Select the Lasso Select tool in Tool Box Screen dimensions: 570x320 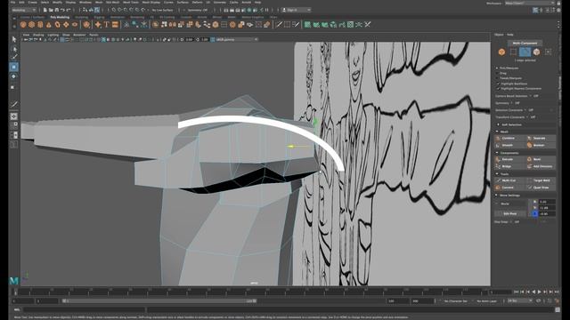pos(14,49)
